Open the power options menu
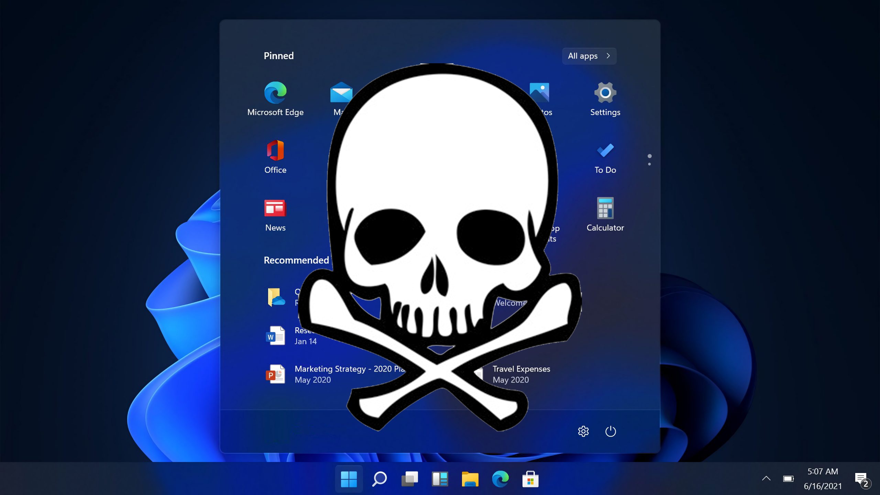880x495 pixels. 610,431
